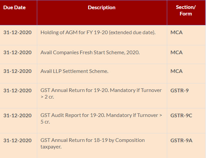Click GST Annual Return for 19-20 description
The image size is (206, 158).
(x=101, y=93)
